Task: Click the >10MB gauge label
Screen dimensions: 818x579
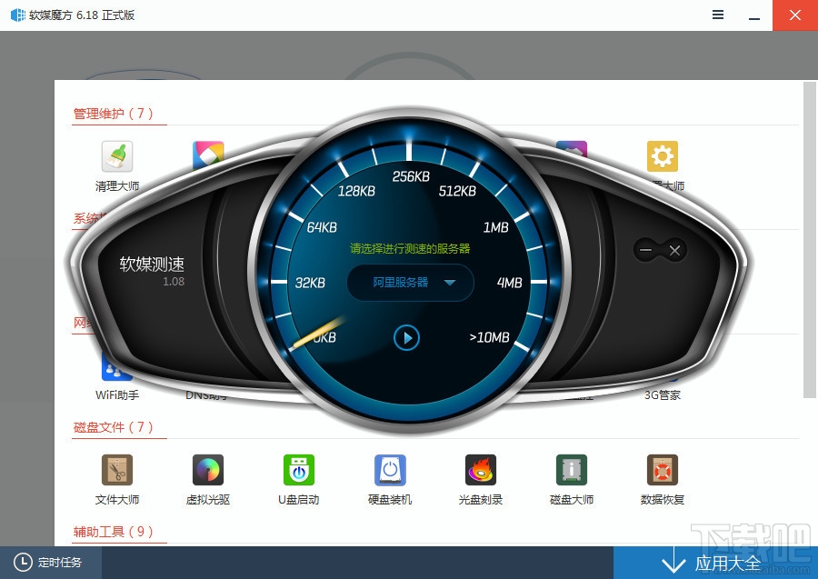Action: (489, 337)
